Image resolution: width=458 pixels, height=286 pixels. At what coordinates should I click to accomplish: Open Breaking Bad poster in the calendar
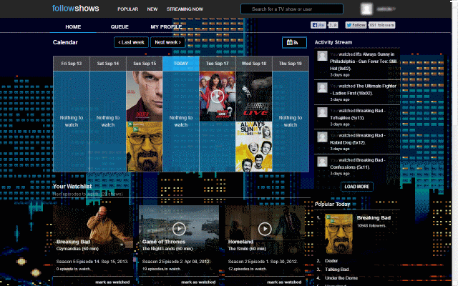(x=145, y=147)
